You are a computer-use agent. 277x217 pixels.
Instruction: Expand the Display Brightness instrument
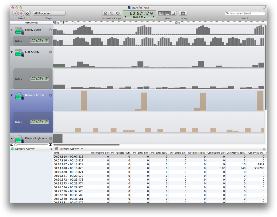tap(11, 138)
